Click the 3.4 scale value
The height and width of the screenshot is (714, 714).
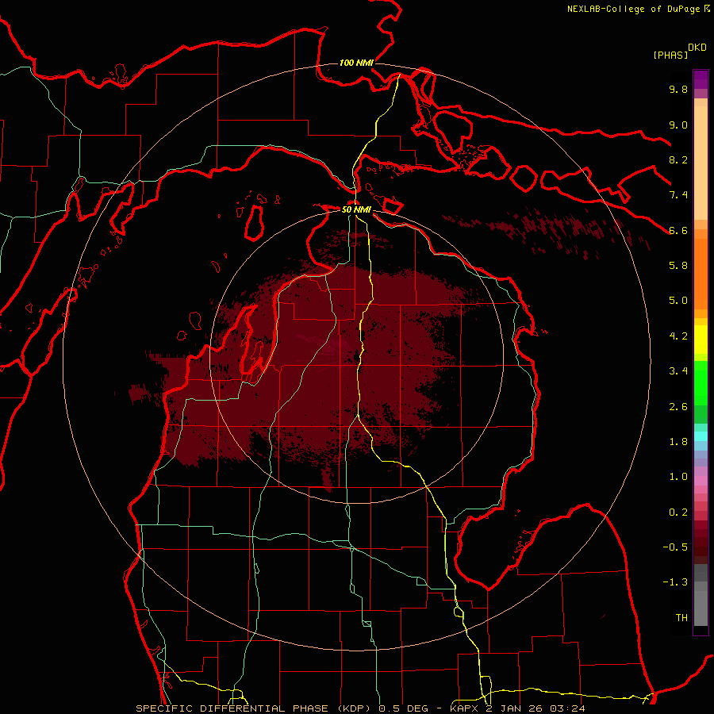(x=678, y=371)
